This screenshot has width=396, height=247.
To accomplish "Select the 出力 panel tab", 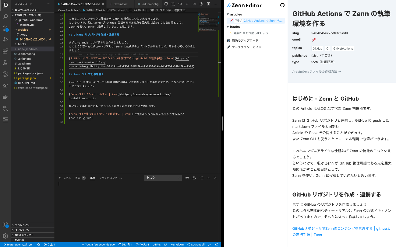I will click(x=93, y=178).
